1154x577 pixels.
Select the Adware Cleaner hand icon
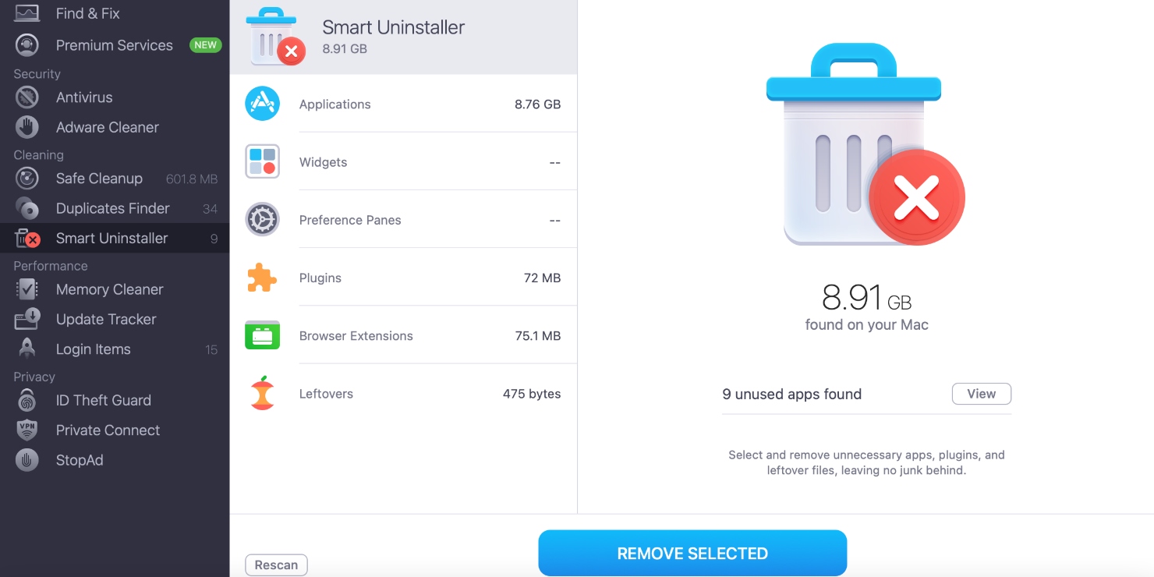click(x=27, y=127)
